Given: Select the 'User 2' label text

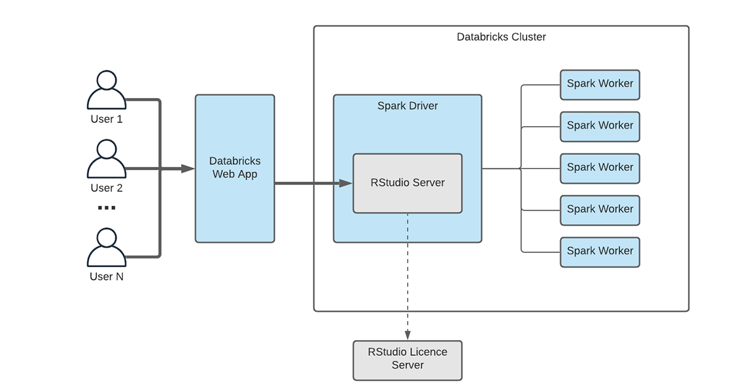Looking at the screenshot, I should point(107,187).
